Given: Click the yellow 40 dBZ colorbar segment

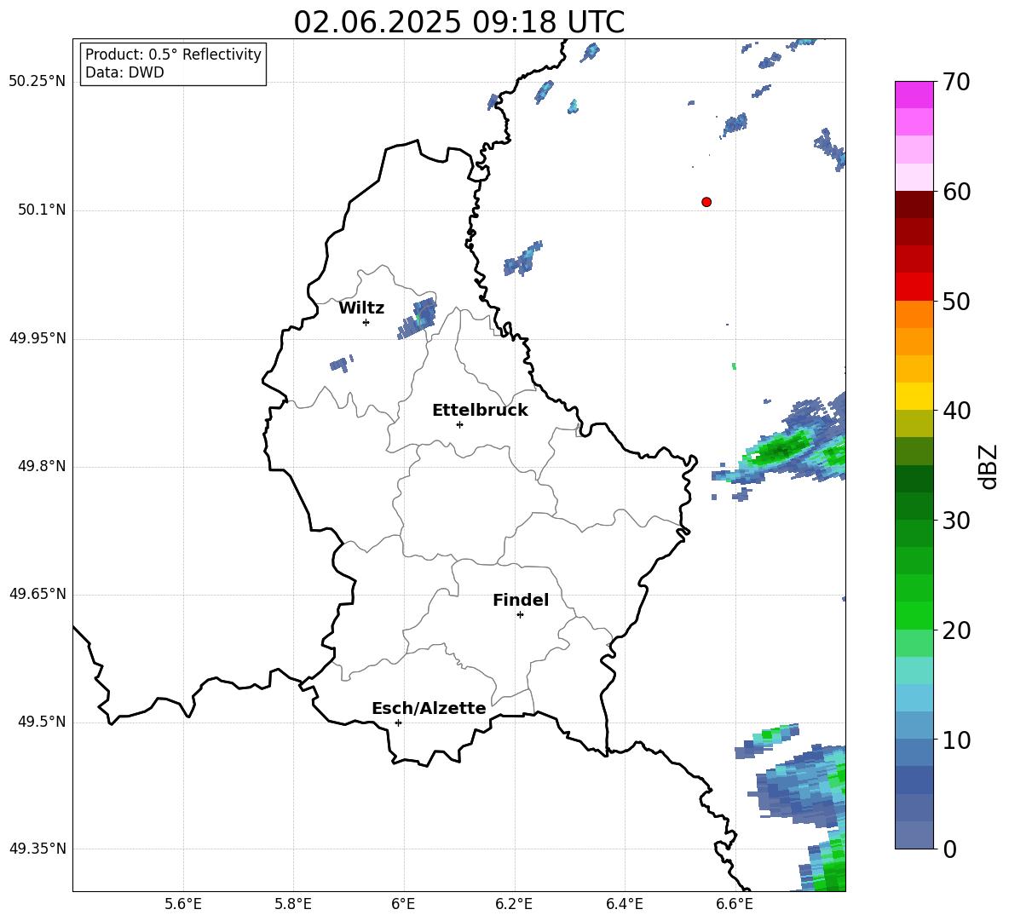Looking at the screenshot, I should tap(914, 396).
